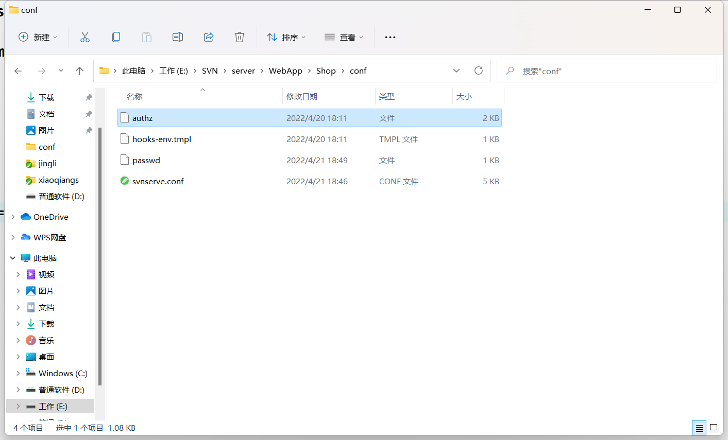The height and width of the screenshot is (440, 728).
Task: Expand the WPS网盘 tree node
Action: (13, 238)
